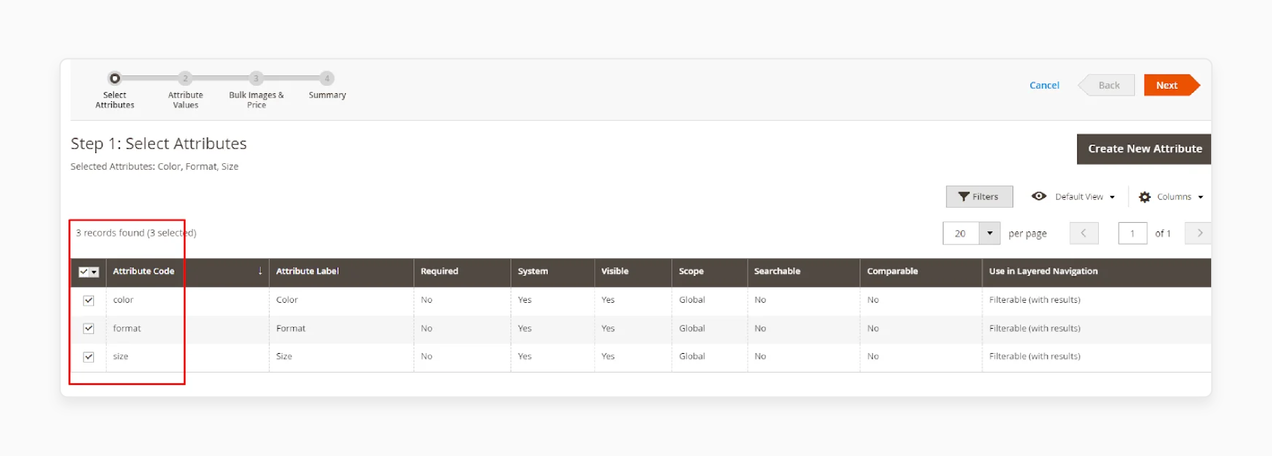Uncheck the color attribute checkbox

(x=88, y=300)
